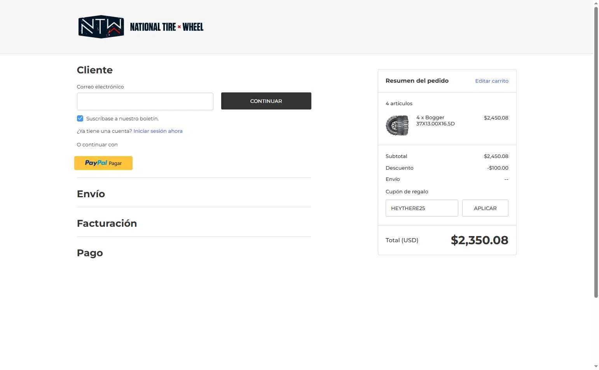Image resolution: width=599 pixels, height=370 pixels.
Task: Click the coupon code field containing HEYTHERE25
Action: pyautogui.click(x=422, y=208)
